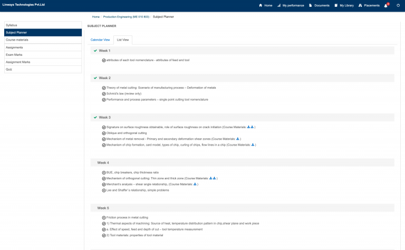
Task: Switch to the Calendar View tab
Action: tap(100, 40)
